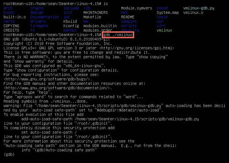Select the fs directory entry
Screen dimensions: 229x163
pos(32,30)
